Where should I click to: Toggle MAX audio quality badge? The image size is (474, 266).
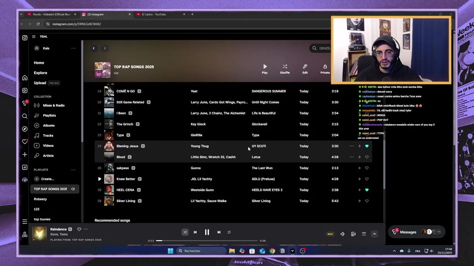click(x=330, y=234)
